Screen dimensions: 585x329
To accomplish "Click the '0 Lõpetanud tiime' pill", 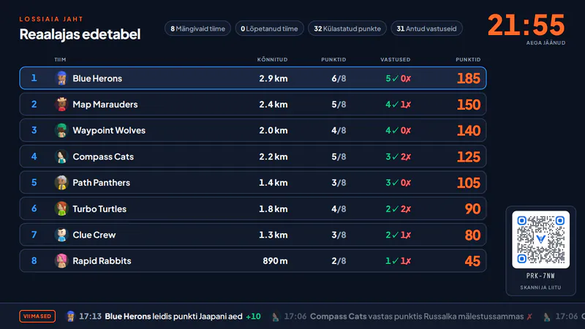I will tap(269, 29).
